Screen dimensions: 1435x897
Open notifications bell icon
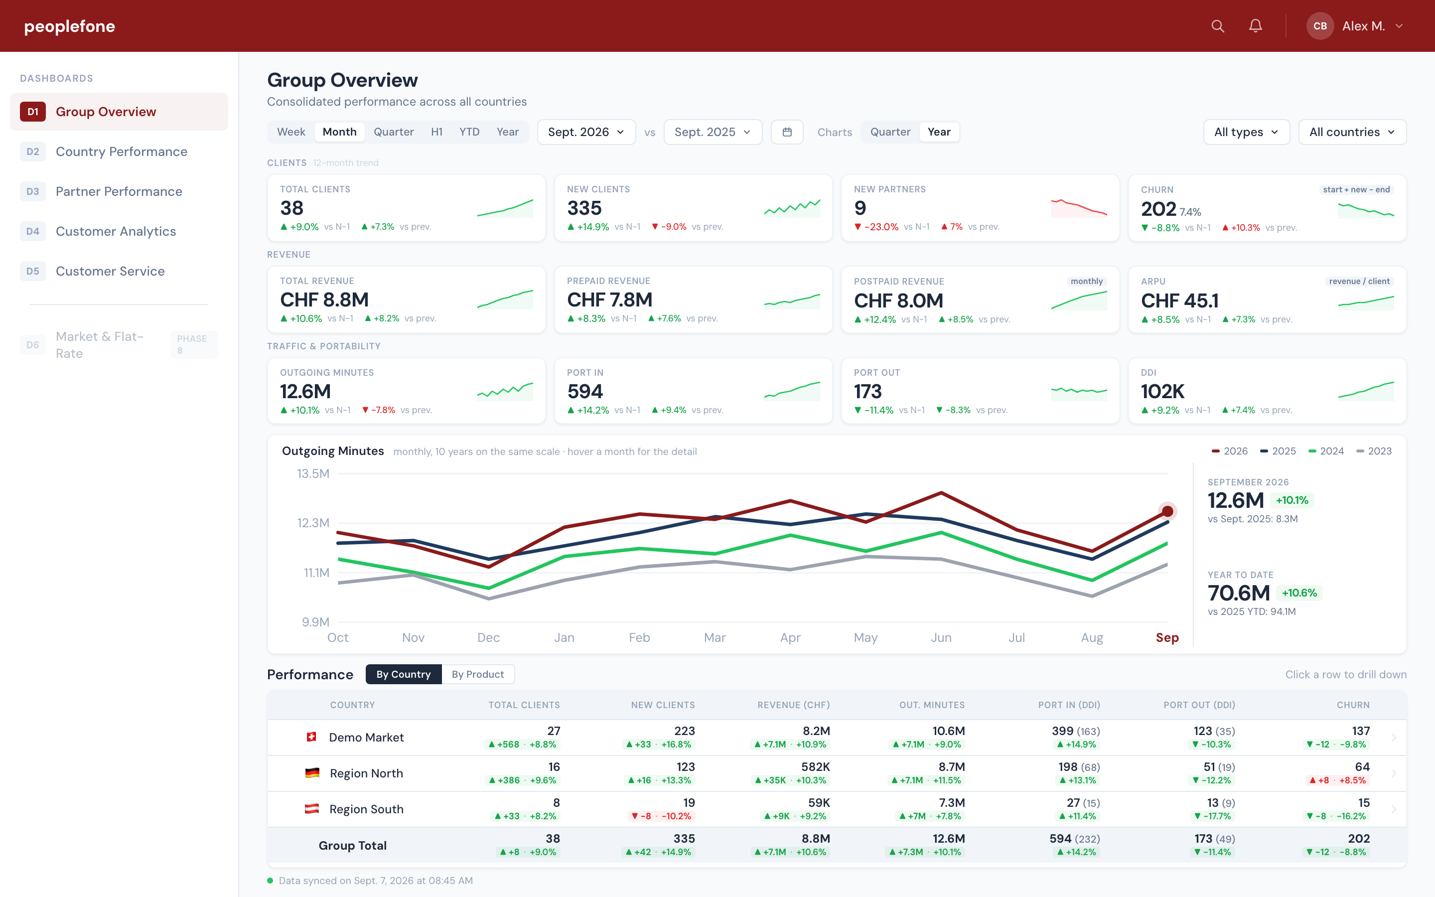point(1255,26)
